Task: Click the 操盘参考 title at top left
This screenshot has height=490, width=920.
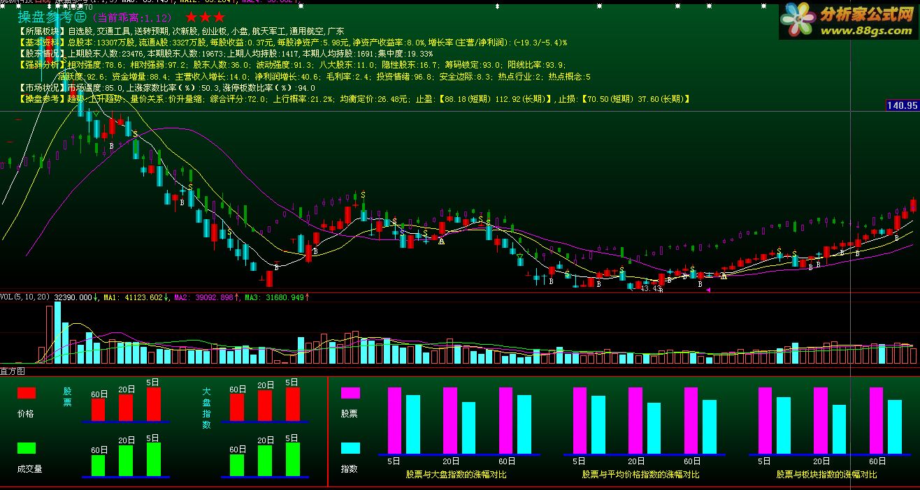Action: (51, 17)
